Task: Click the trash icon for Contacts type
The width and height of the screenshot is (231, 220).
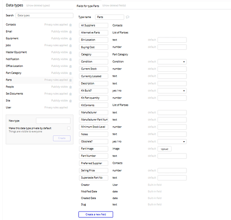Action: (70, 25)
